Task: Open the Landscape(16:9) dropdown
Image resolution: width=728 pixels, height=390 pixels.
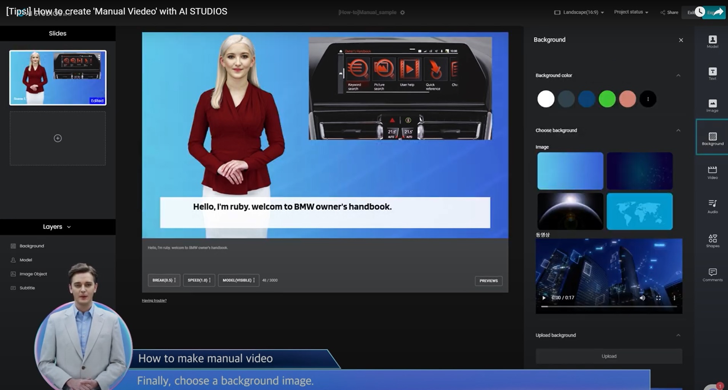Action: [x=579, y=12]
